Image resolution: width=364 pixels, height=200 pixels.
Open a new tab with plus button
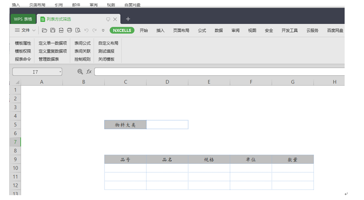point(128,19)
